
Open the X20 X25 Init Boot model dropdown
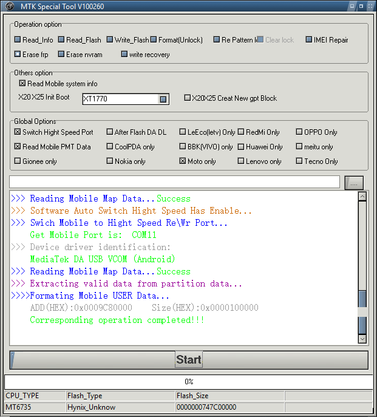tap(163, 99)
